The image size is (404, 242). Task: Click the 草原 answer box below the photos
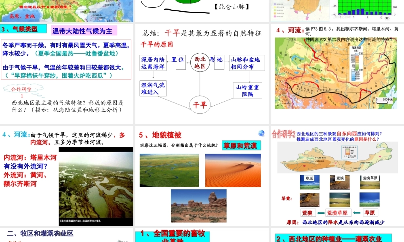click(x=370, y=213)
